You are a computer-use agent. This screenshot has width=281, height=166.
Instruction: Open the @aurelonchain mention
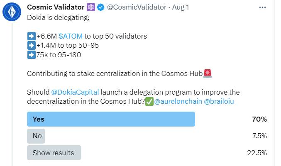point(178,102)
